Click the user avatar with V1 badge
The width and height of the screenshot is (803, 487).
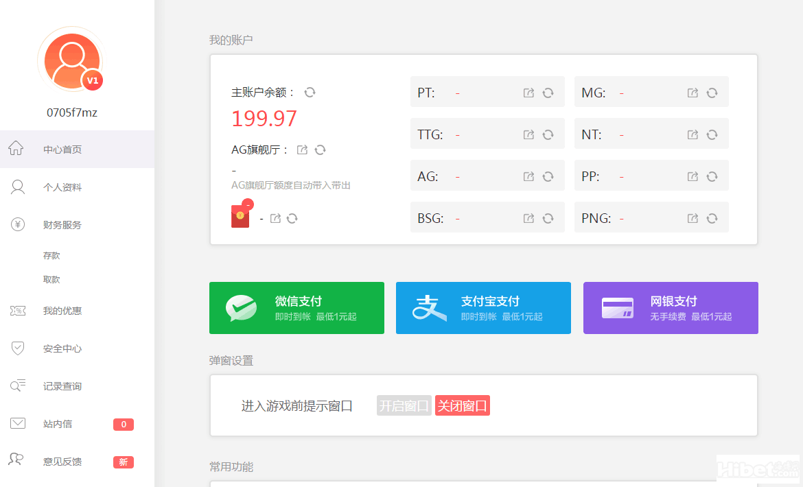pyautogui.click(x=71, y=62)
